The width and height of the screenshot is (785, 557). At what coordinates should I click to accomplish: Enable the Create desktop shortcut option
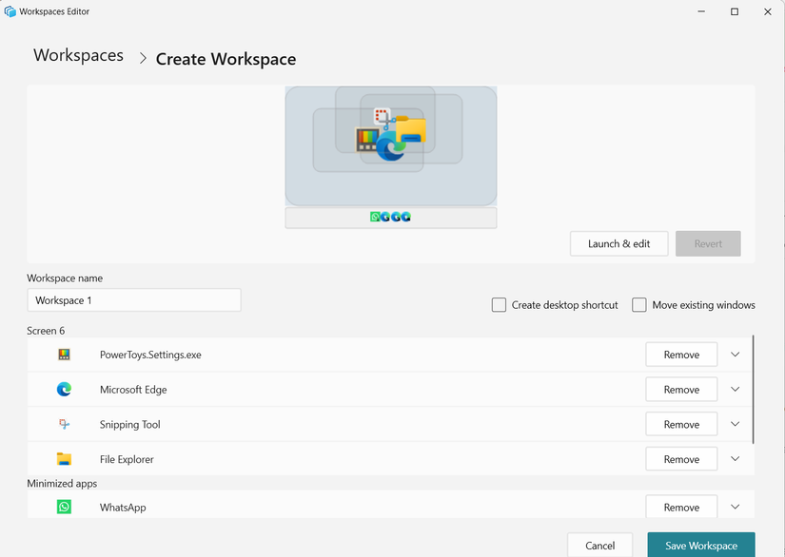(x=499, y=304)
